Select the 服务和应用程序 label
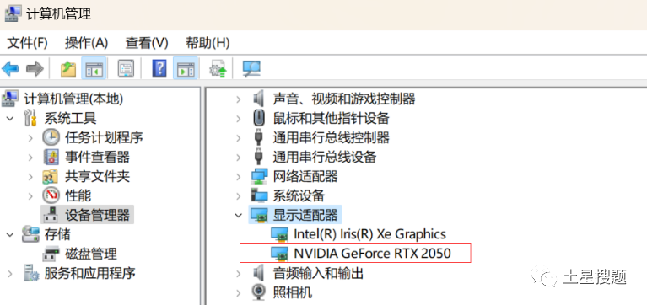Viewport: 647px width, 305px height. [90, 273]
